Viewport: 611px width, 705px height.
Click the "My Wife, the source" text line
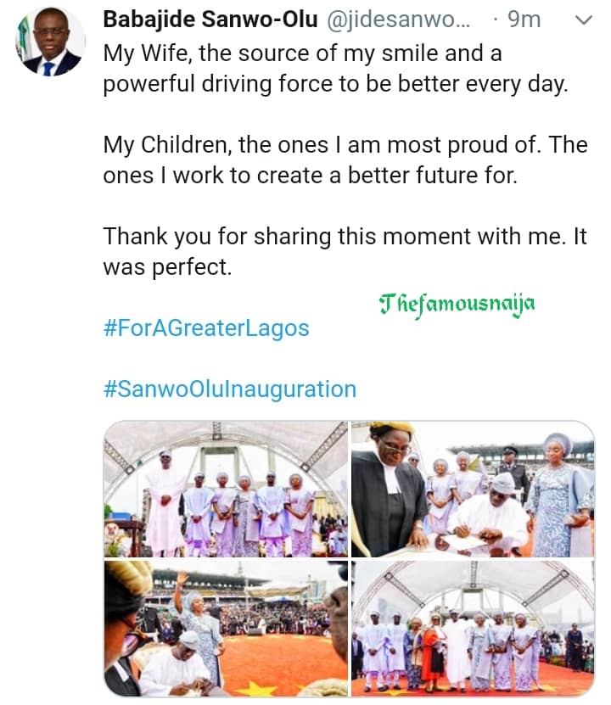pos(302,53)
